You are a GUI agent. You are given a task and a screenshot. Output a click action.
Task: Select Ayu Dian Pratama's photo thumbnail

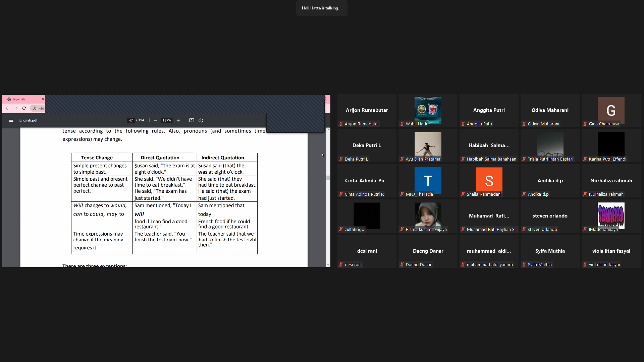(x=428, y=145)
